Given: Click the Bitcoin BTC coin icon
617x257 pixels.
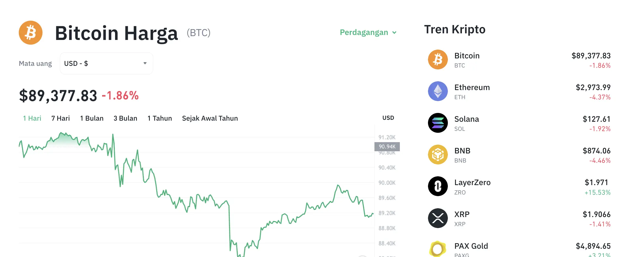Looking at the screenshot, I should pos(438,59).
